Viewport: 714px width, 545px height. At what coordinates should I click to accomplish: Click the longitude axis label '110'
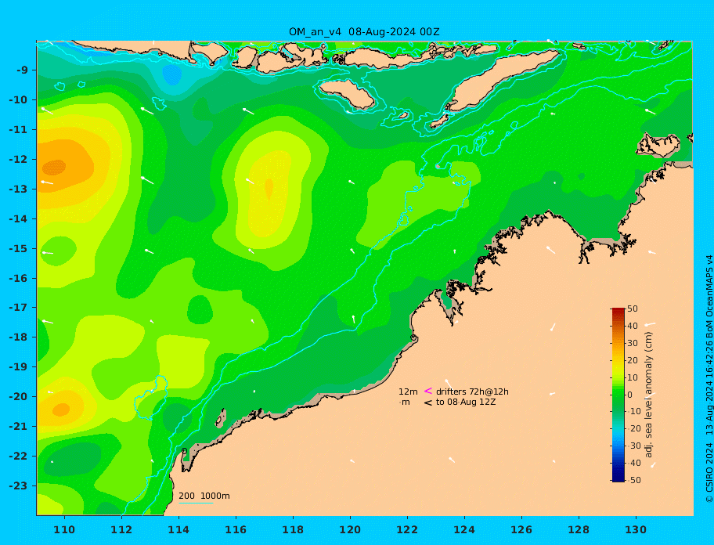[x=64, y=529]
